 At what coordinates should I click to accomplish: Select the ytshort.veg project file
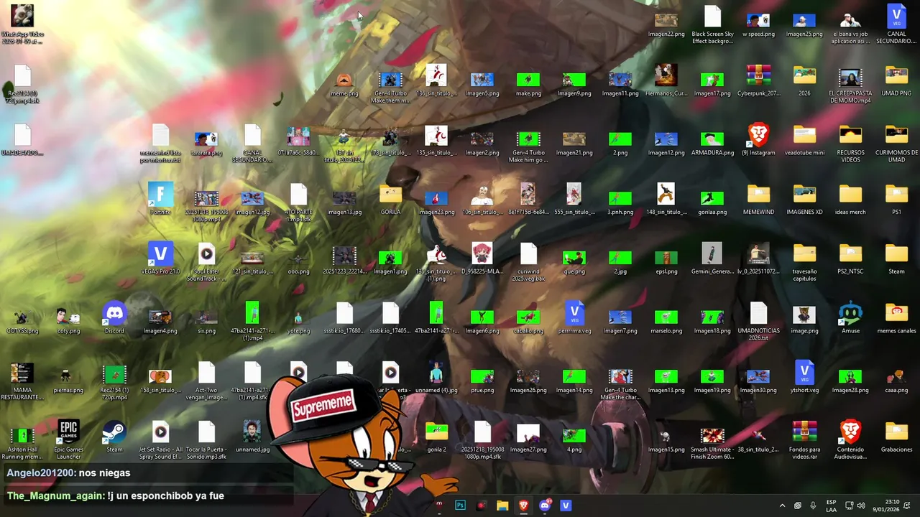click(804, 378)
